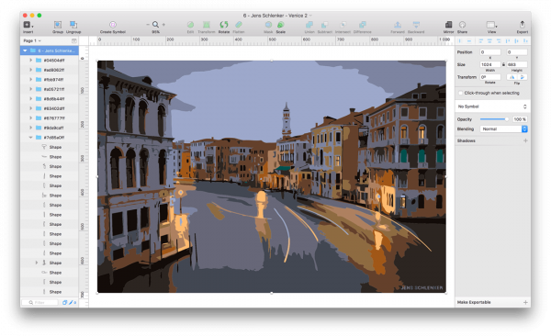Click the Make Exportable plus button

pyautogui.click(x=525, y=302)
